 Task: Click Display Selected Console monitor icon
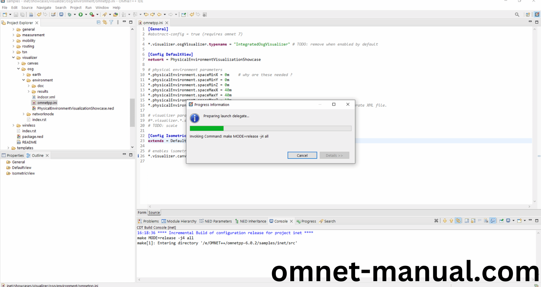[508, 221]
